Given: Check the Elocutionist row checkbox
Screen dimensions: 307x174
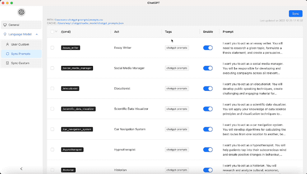Looking at the screenshot, I should [x=52, y=88].
